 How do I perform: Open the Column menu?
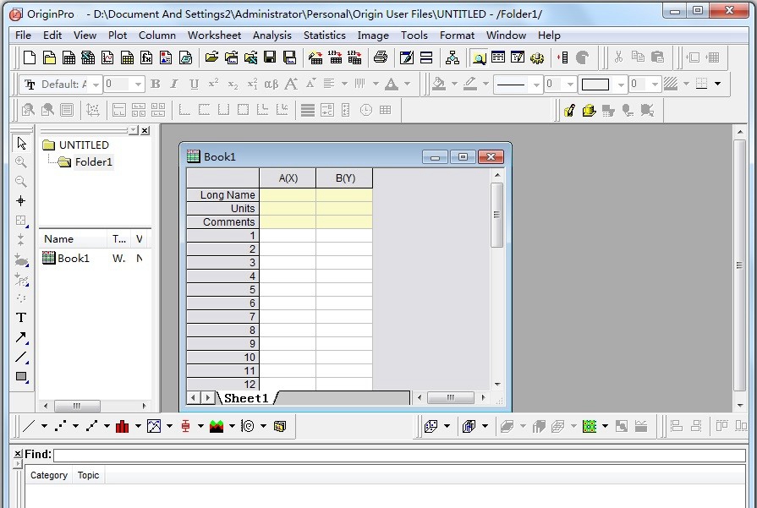click(157, 36)
